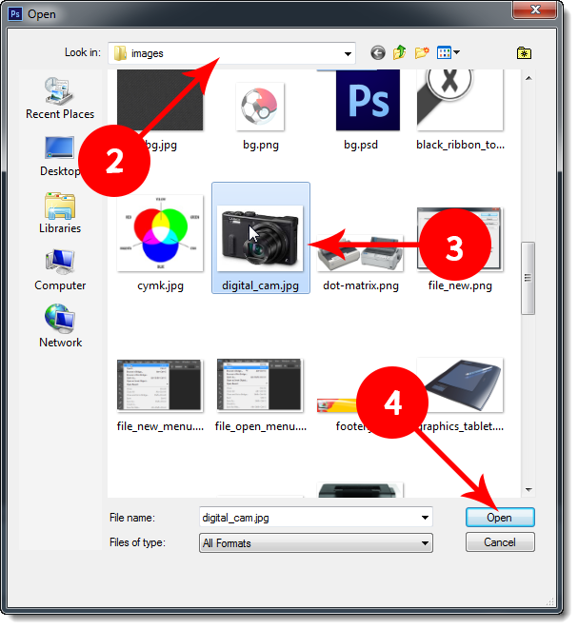The height and width of the screenshot is (629, 578).
Task: Select the bg.psd file thumbnail
Action: point(367,105)
